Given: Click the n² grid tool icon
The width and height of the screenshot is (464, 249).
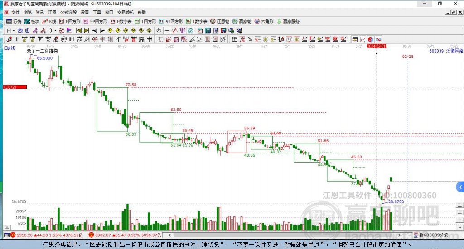Looking at the screenshot, I should [x=79, y=39].
